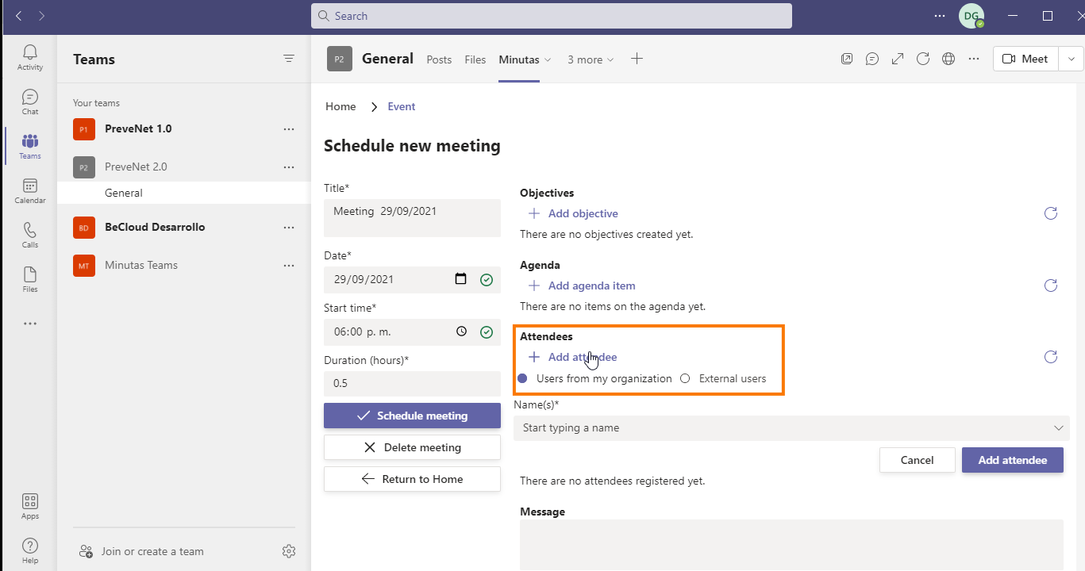The height and width of the screenshot is (571, 1085).
Task: Click the Title input field
Action: pos(412,218)
